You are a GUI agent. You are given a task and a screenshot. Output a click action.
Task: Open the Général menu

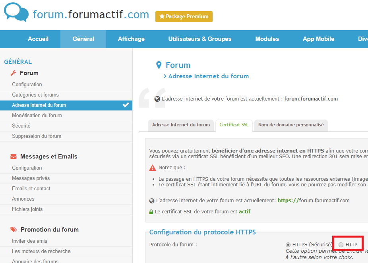(83, 39)
